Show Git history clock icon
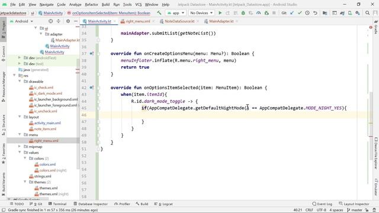 (307, 13)
